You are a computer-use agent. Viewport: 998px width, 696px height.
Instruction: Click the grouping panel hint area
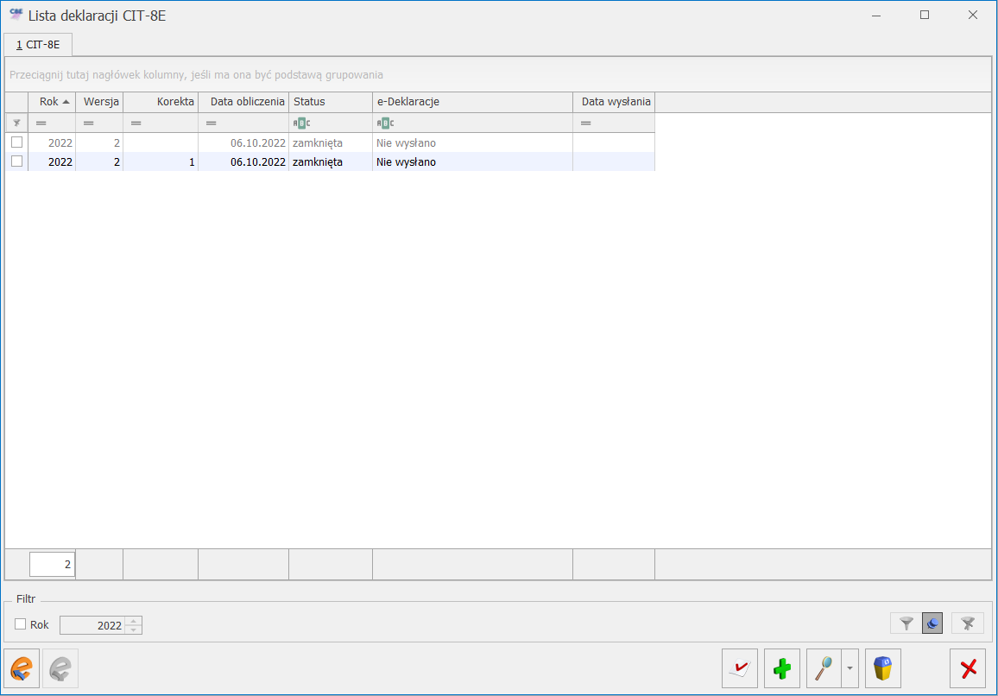point(498,74)
